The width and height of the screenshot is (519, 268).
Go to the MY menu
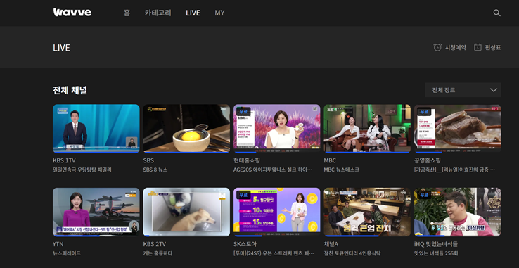point(219,13)
